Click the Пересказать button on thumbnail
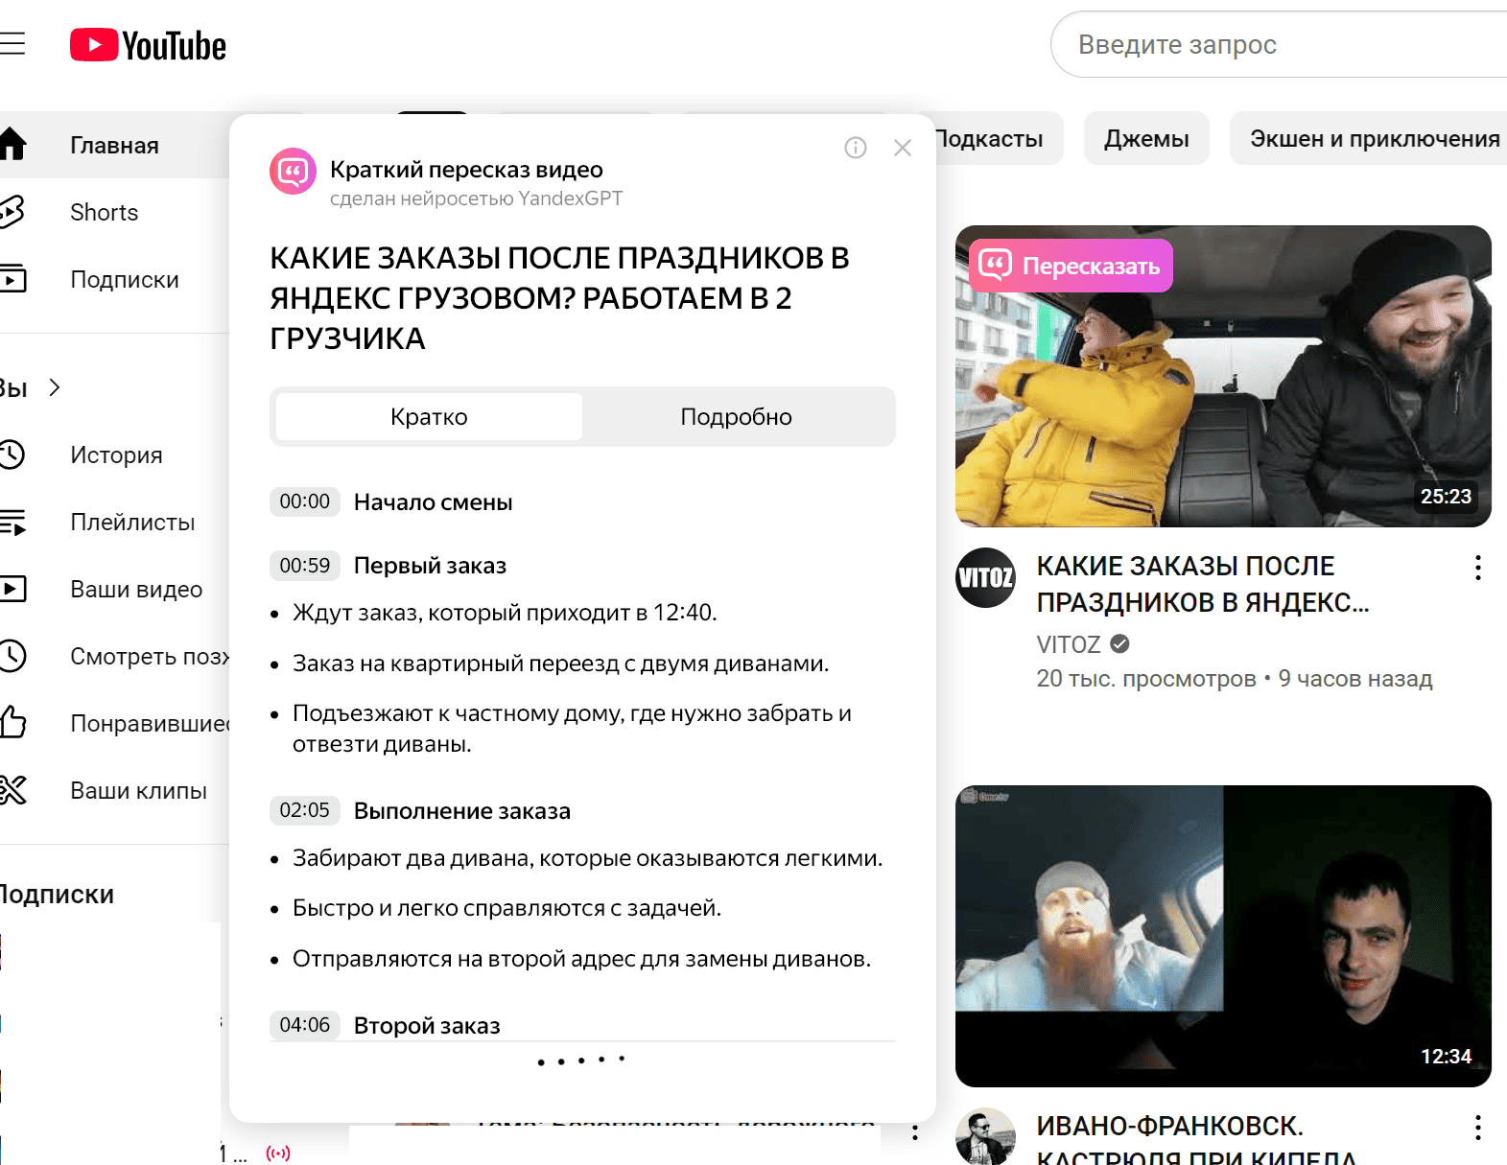Image resolution: width=1507 pixels, height=1165 pixels. [x=1071, y=266]
